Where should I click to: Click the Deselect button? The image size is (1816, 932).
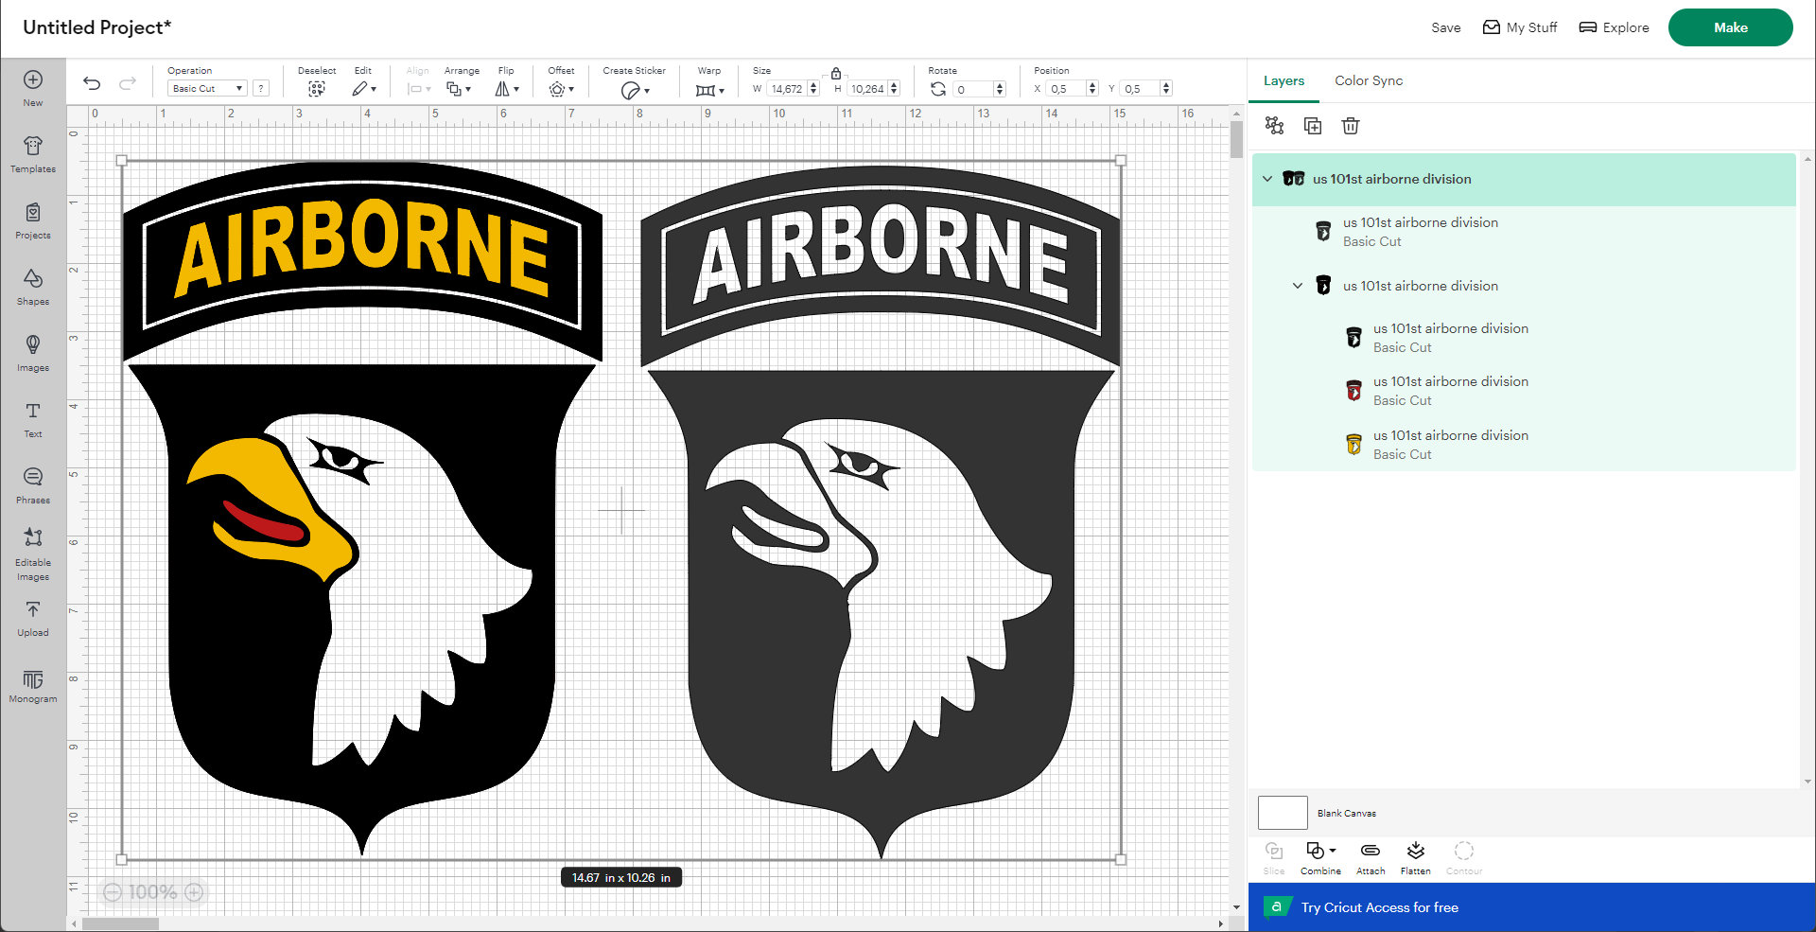[317, 88]
